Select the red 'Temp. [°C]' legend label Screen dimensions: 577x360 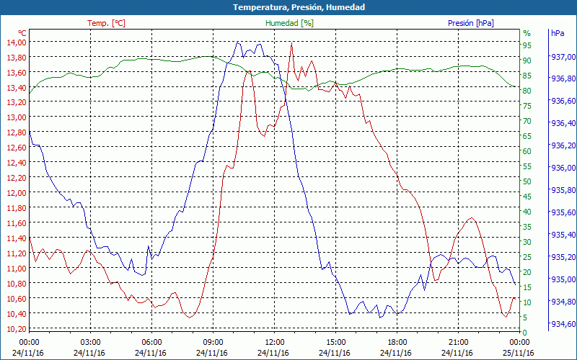(x=106, y=23)
